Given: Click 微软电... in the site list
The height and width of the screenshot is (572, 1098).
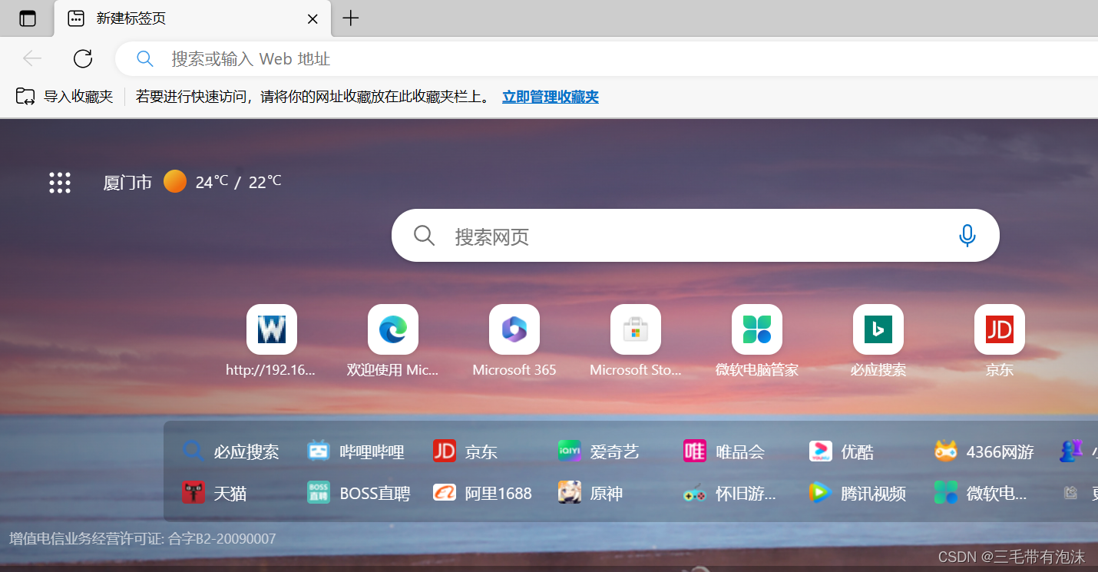Looking at the screenshot, I should click(981, 493).
